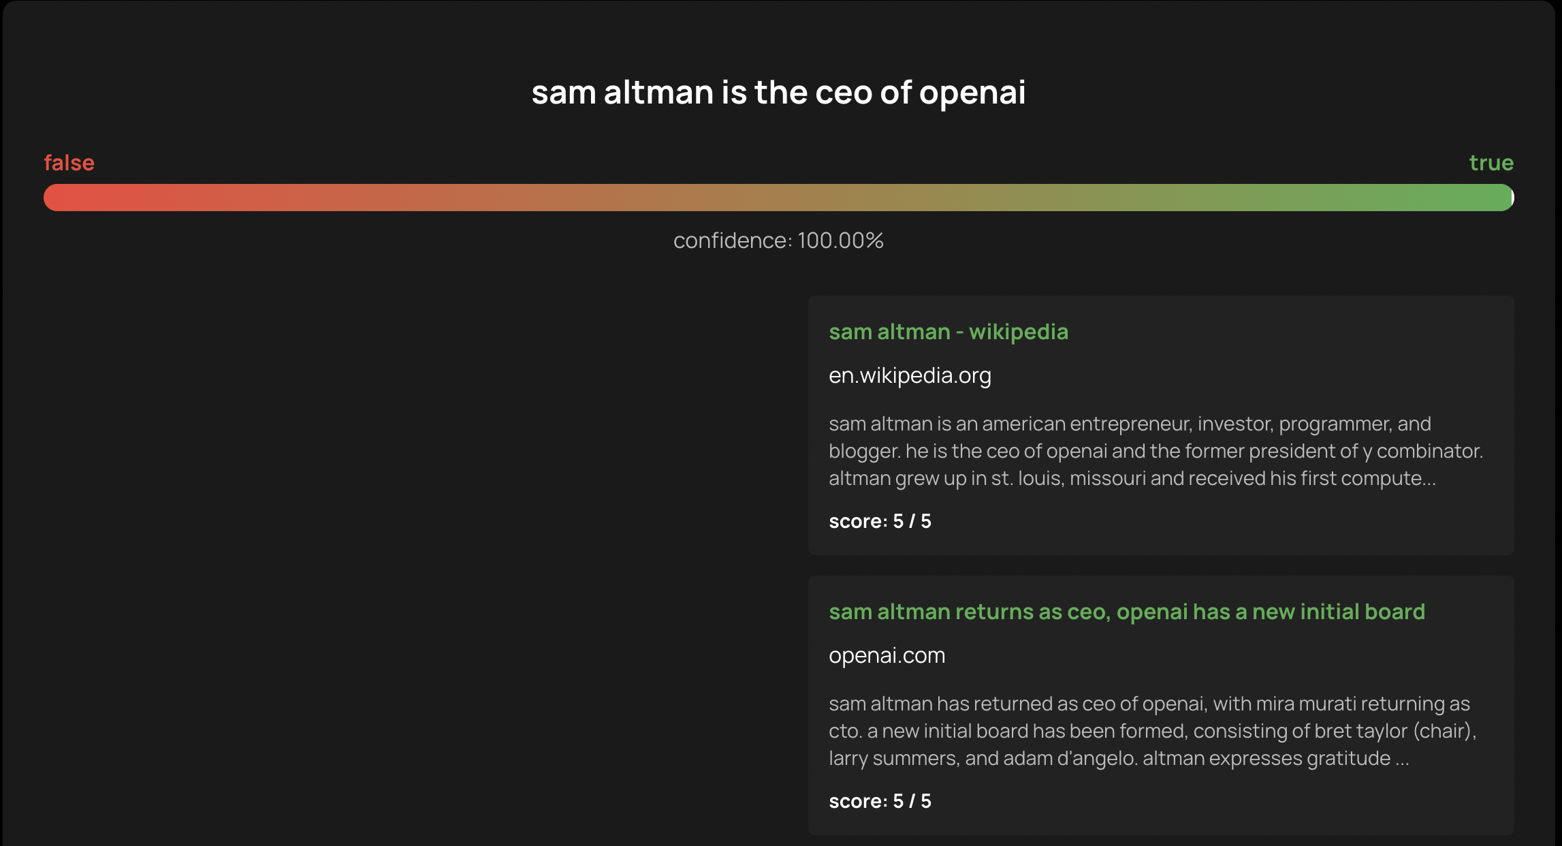Click the claim heading about sam altman
The image size is (1562, 846).
(778, 92)
